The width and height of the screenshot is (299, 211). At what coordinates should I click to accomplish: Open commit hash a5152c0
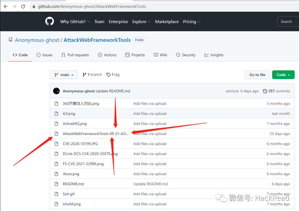232,91
